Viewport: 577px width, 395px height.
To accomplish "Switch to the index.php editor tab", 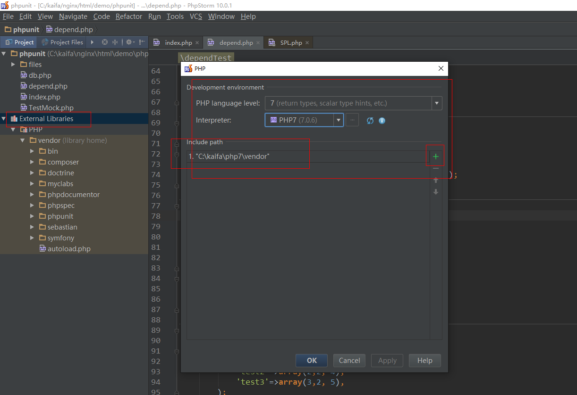I will click(176, 42).
